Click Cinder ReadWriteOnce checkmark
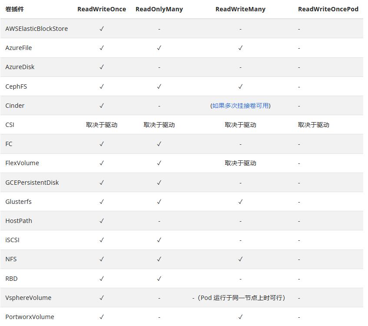The width and height of the screenshot is (368, 326). click(102, 106)
